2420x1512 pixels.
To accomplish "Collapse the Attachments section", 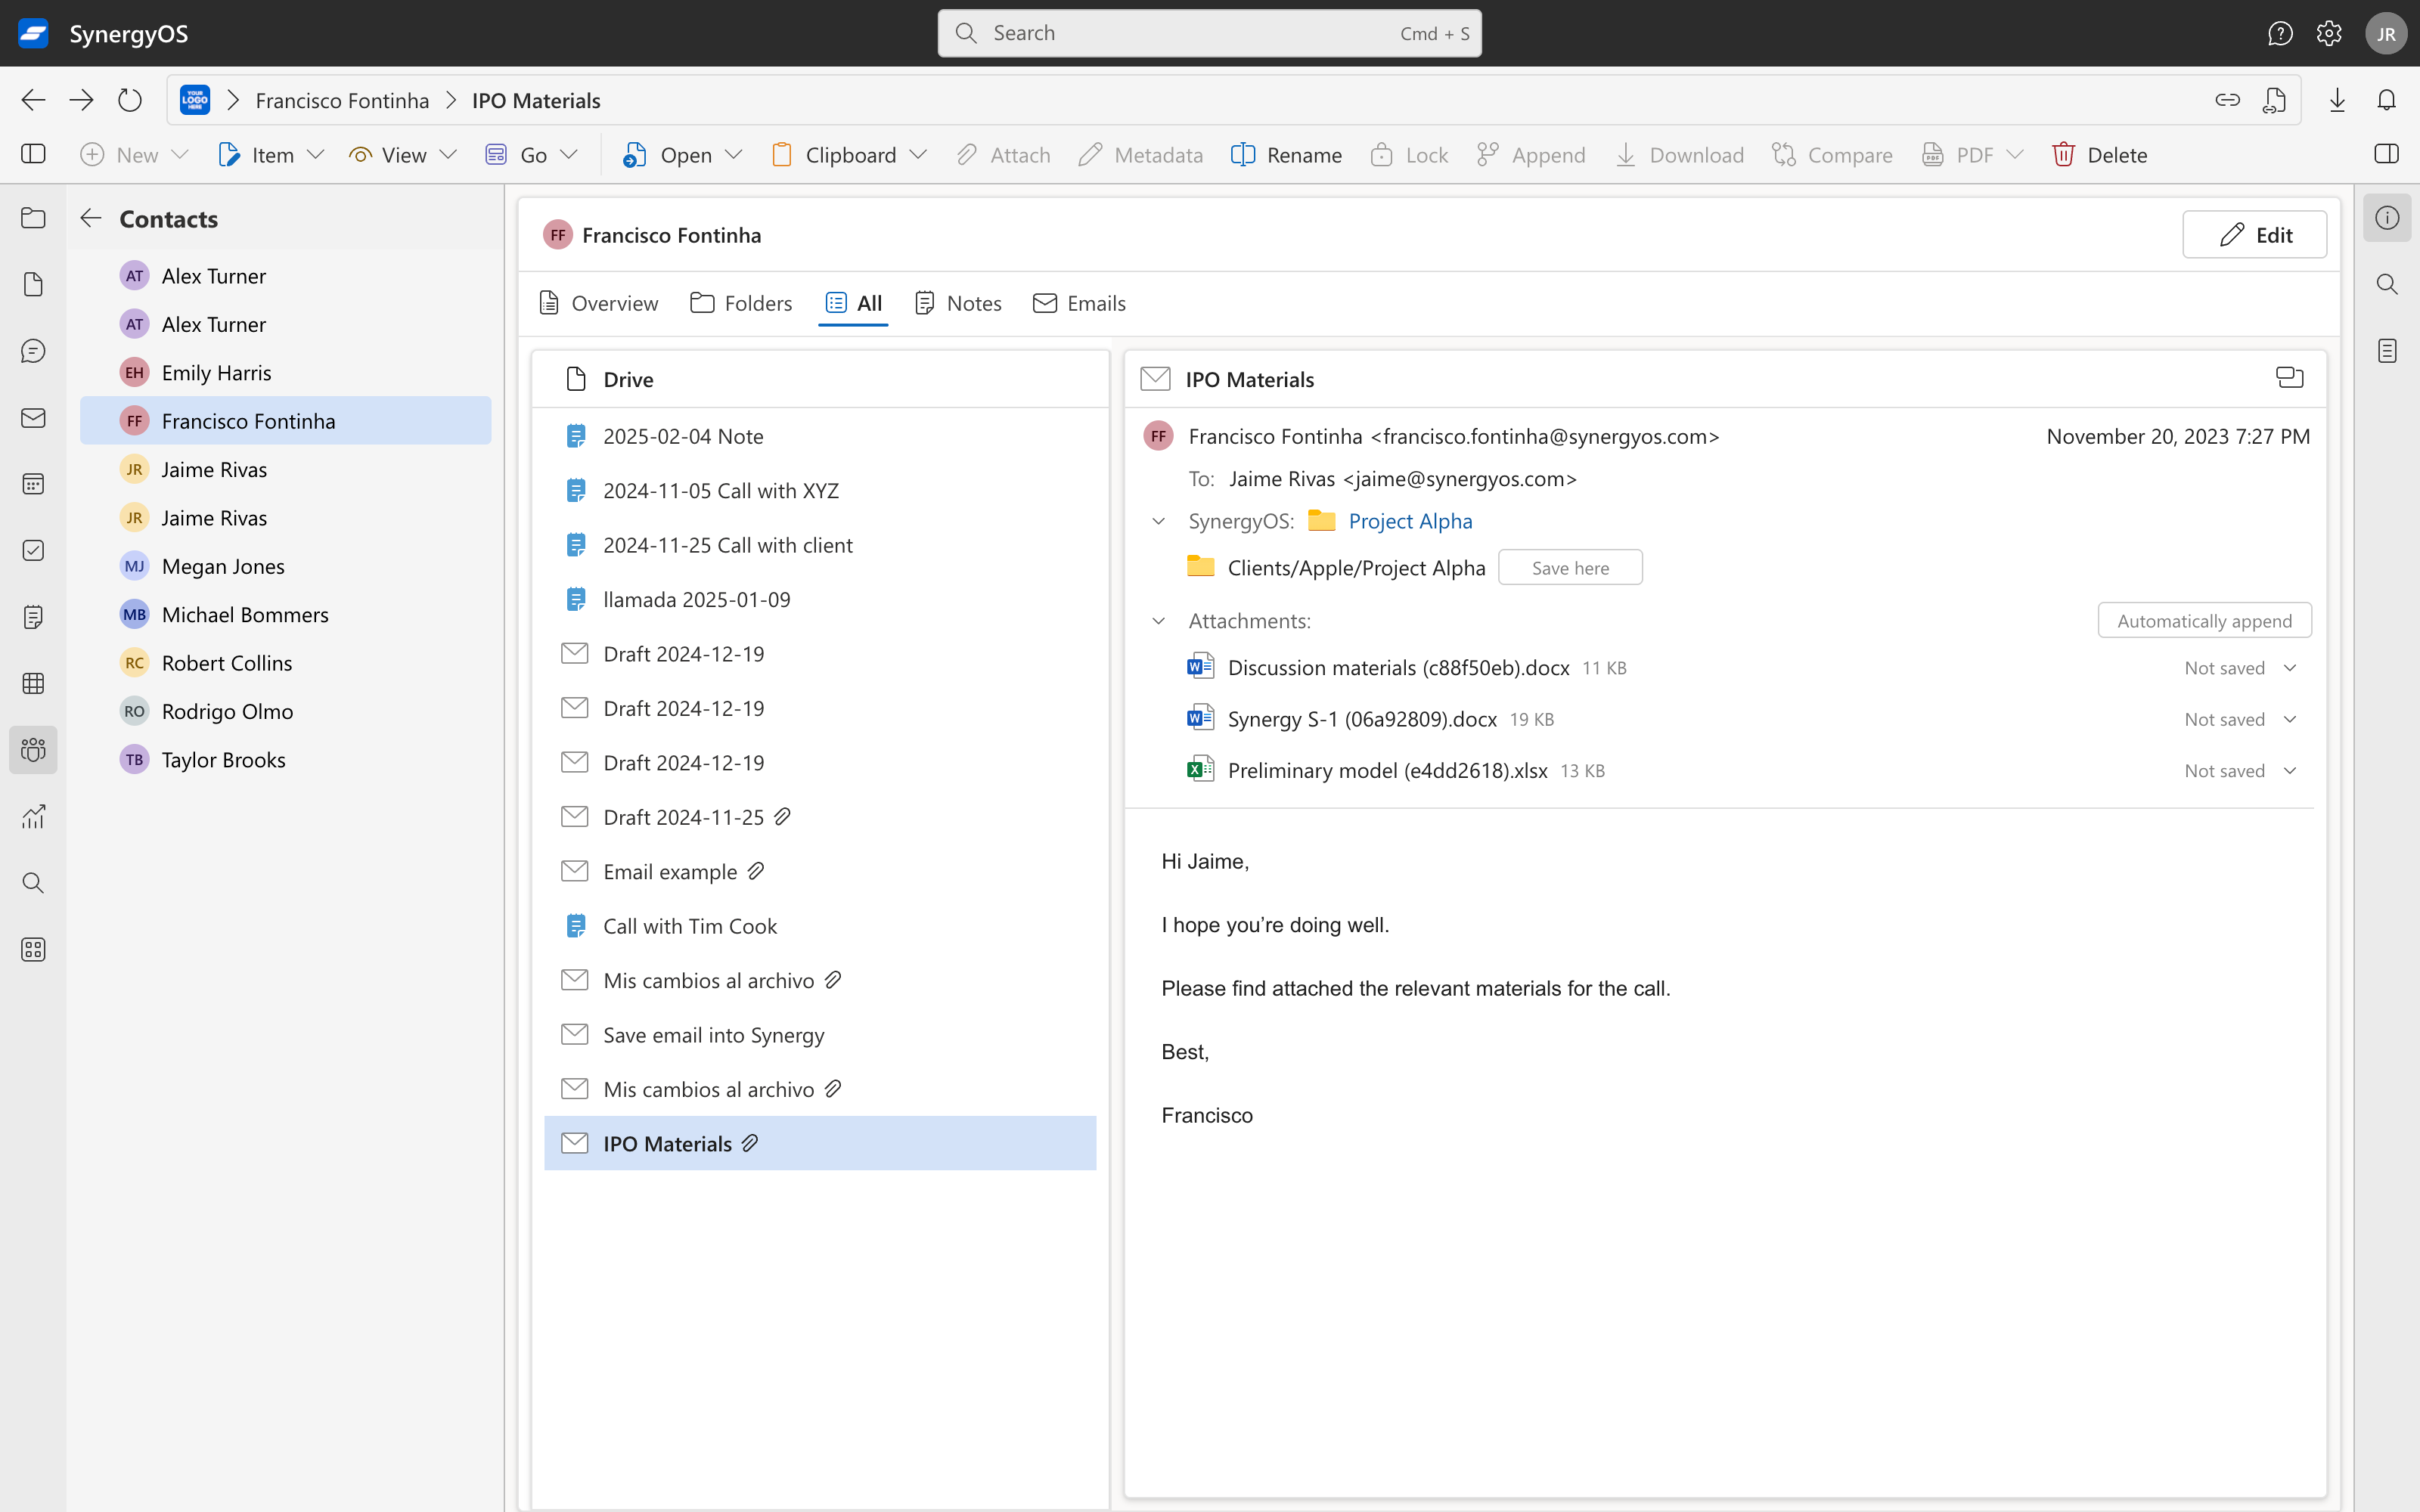I will [1159, 621].
